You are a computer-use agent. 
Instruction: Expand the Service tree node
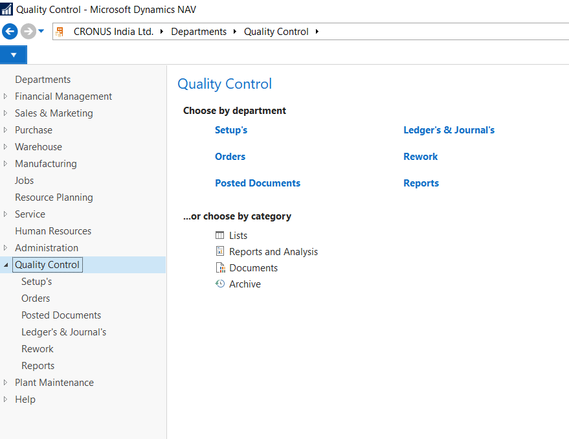[x=5, y=214]
